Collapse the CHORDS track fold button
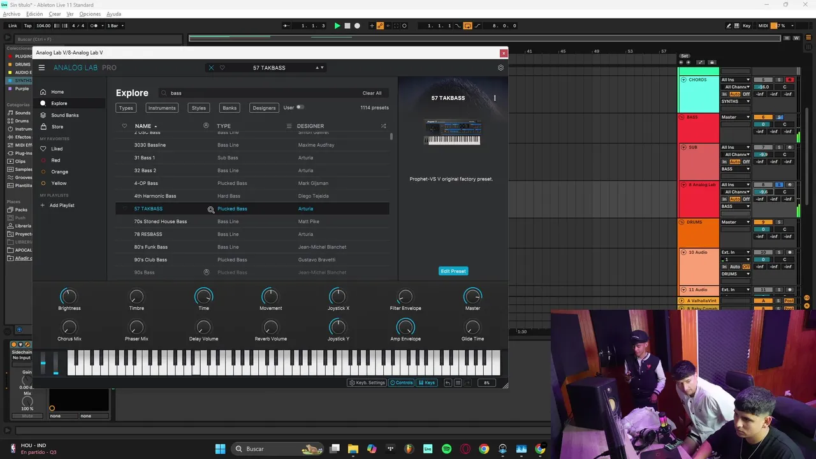Viewport: 816px width, 459px height. [683, 80]
